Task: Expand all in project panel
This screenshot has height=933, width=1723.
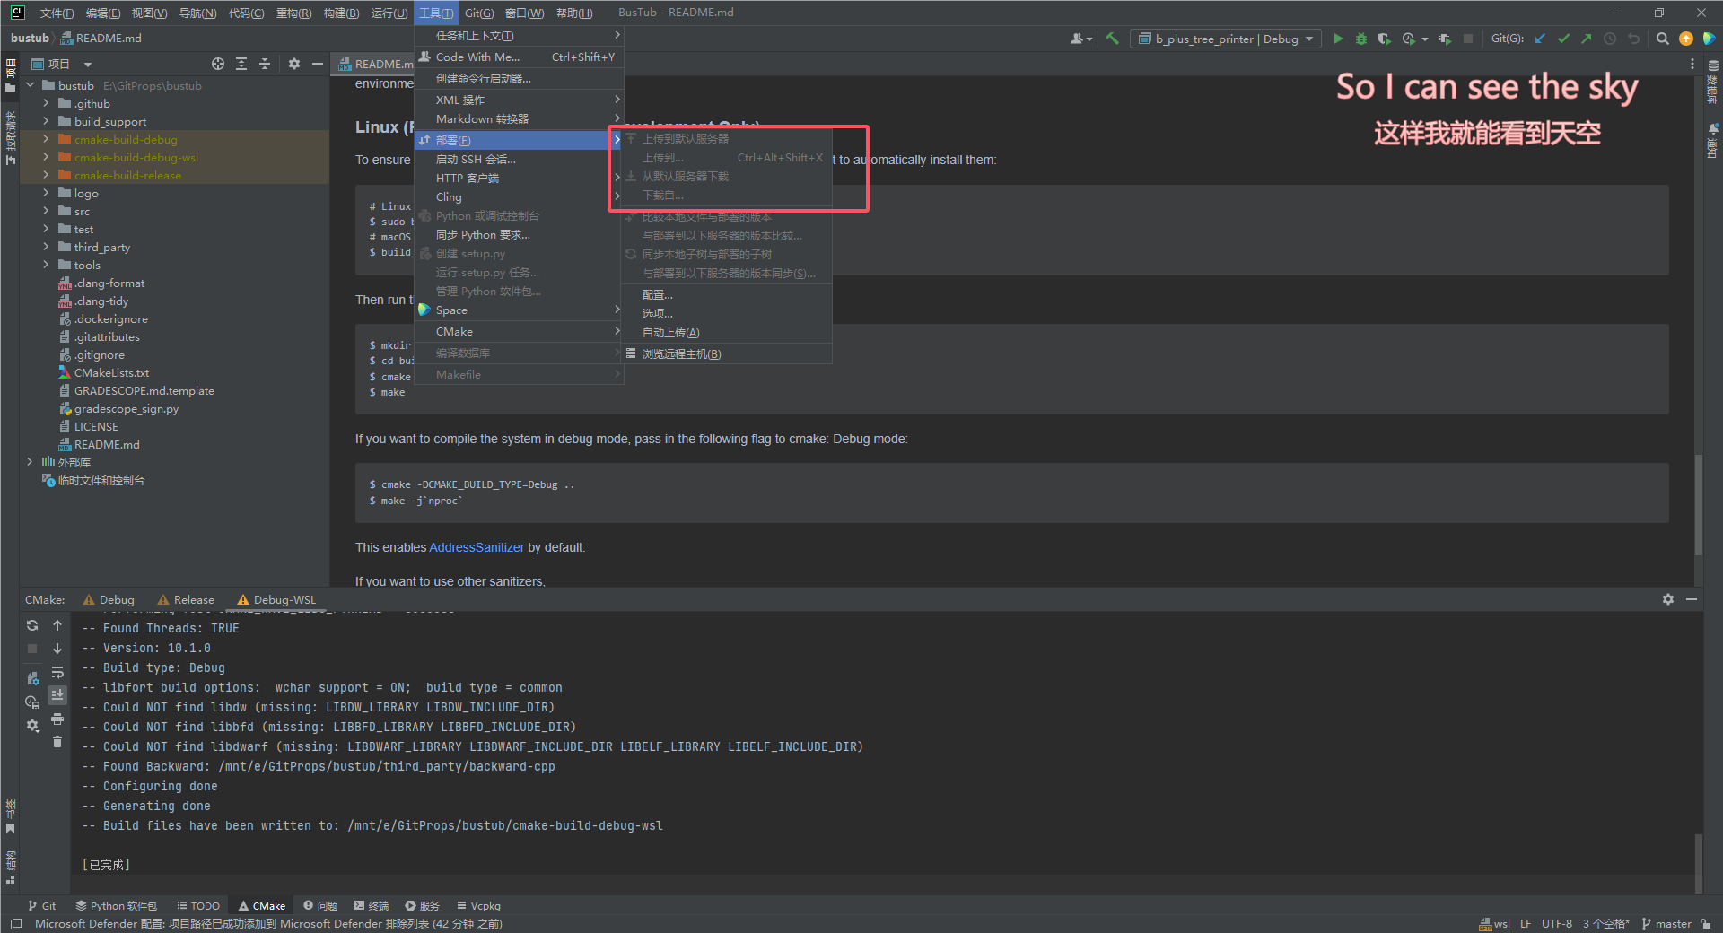Action: point(241,64)
